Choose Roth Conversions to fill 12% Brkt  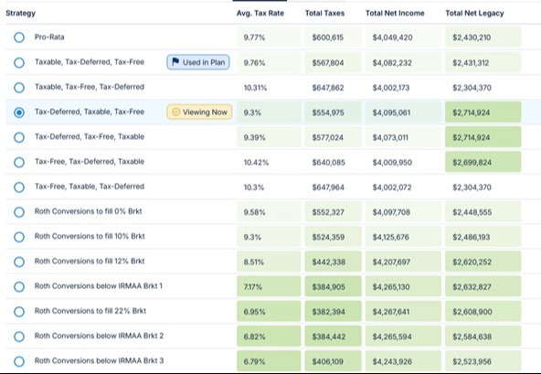pos(19,262)
